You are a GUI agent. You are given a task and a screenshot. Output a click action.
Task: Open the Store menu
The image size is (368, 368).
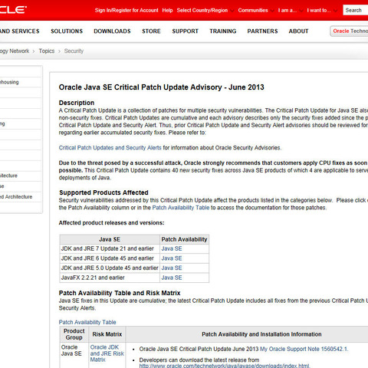(x=151, y=31)
